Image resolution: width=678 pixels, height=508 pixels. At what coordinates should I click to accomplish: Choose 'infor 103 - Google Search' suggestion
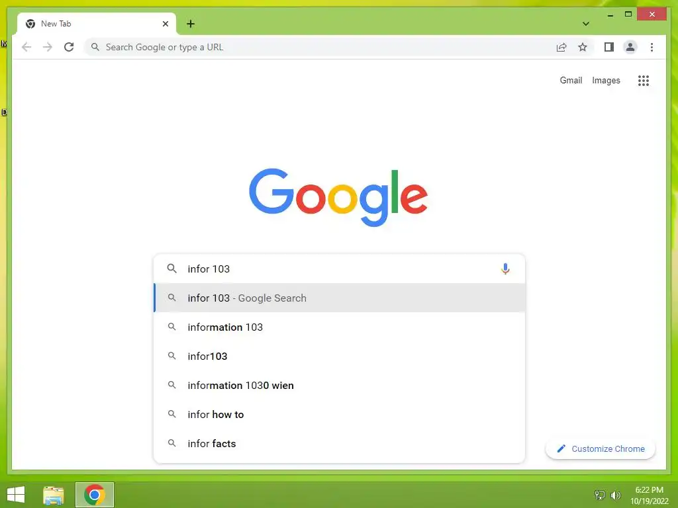pos(340,298)
